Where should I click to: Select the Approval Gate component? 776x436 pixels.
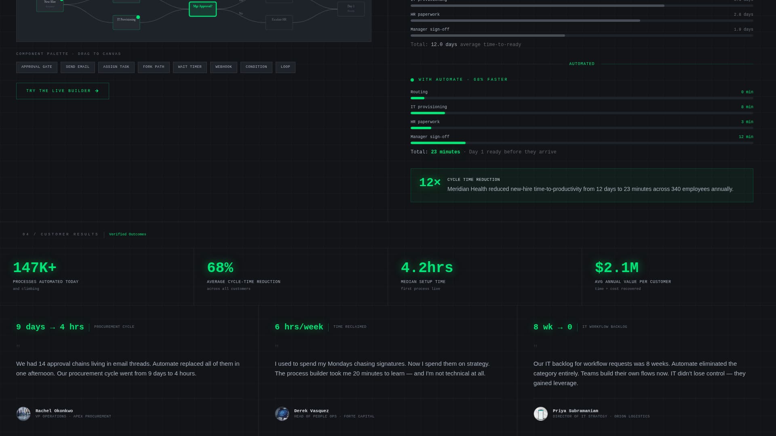click(x=36, y=67)
